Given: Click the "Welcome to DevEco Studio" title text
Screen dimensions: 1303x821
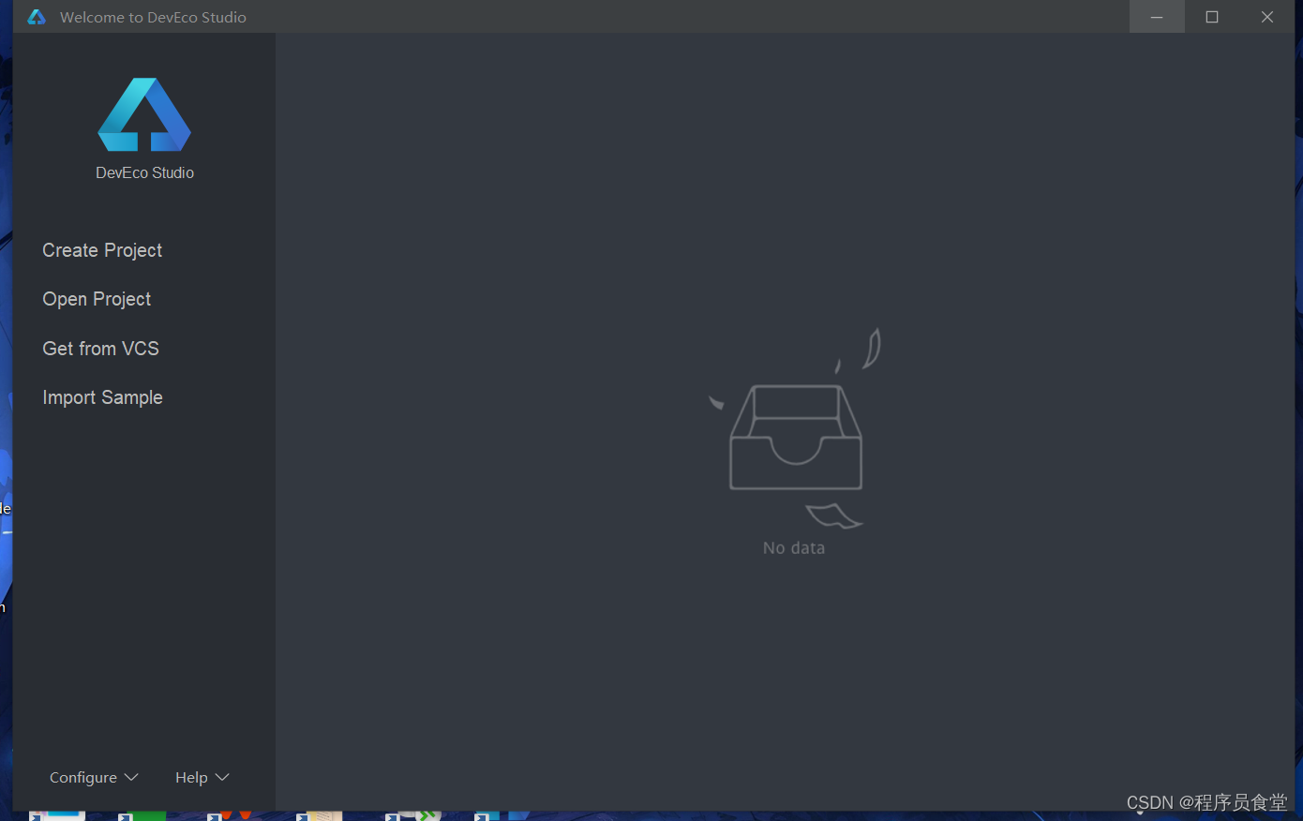Looking at the screenshot, I should tap(153, 17).
